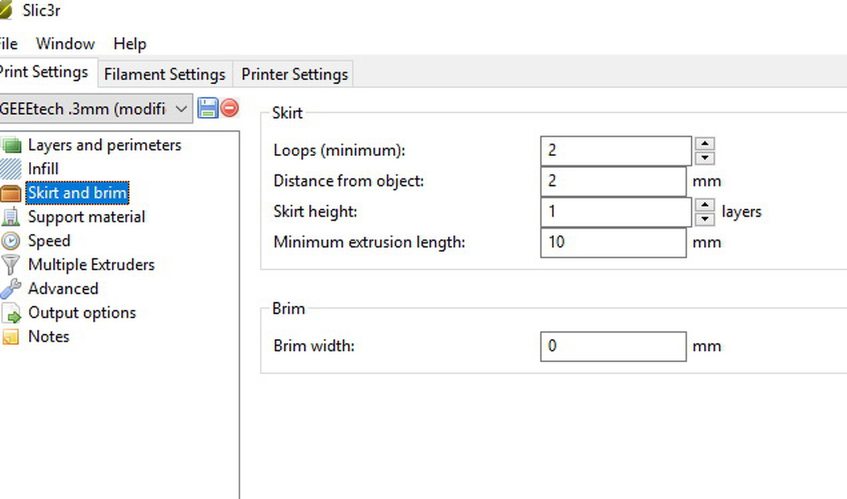Open the Window menu
Screen dimensions: 847x499
point(66,44)
